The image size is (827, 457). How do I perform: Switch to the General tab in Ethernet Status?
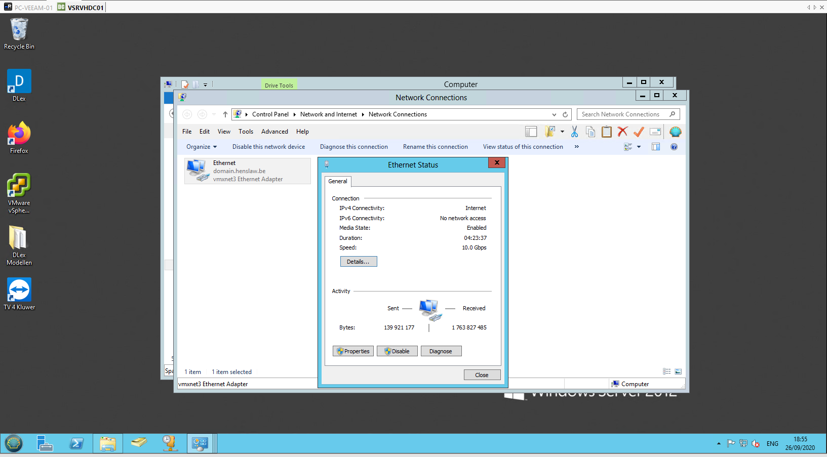[337, 181]
